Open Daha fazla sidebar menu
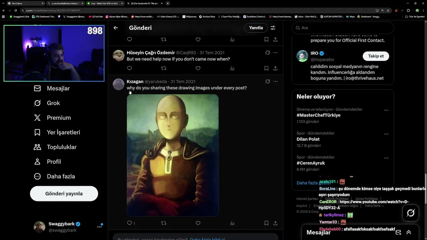This screenshot has height=240, width=427. pos(54,176)
